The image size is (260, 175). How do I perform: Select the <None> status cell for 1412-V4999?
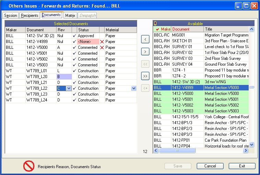tap(88, 42)
